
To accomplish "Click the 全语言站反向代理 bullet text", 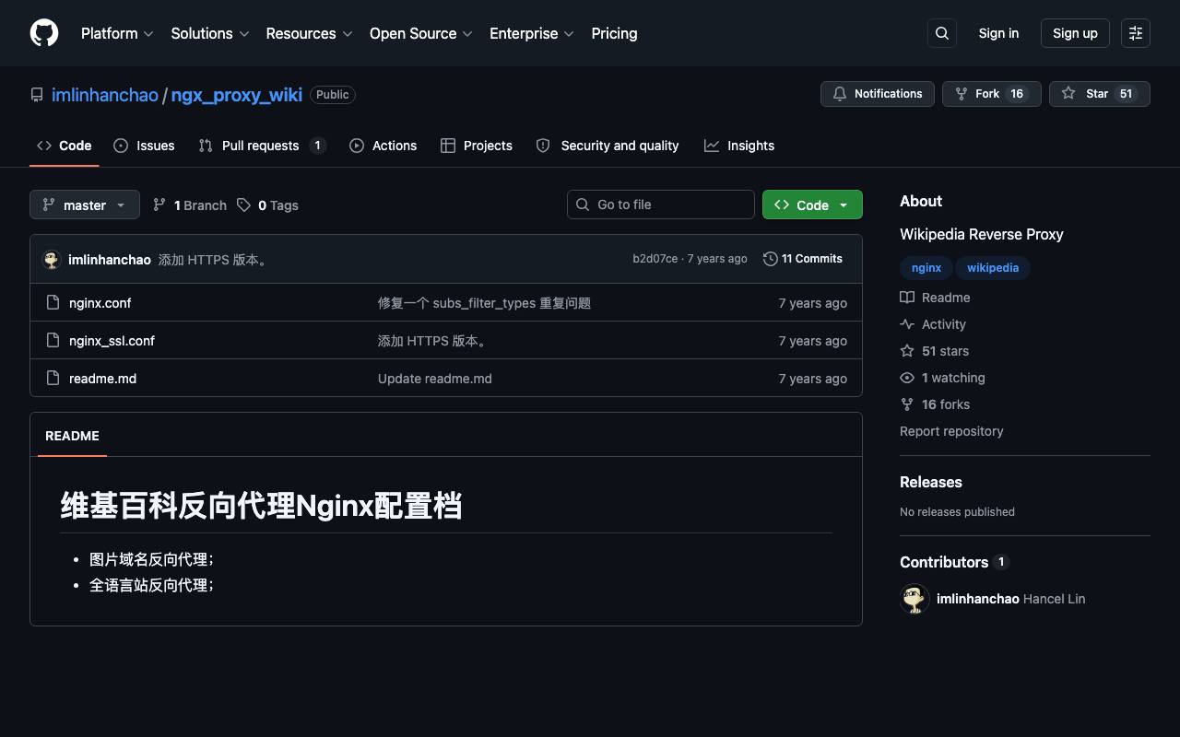I will [151, 585].
